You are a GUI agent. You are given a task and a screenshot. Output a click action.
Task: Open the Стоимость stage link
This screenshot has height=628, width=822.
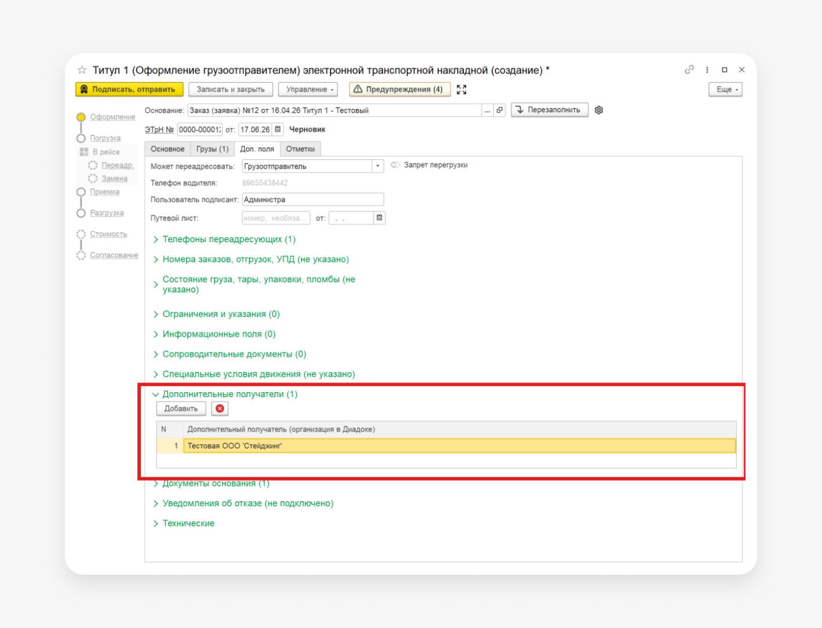coord(108,234)
